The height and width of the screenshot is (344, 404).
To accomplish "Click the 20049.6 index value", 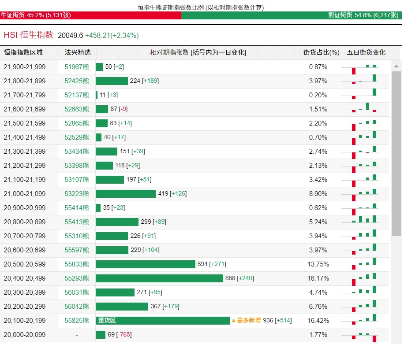I will click(70, 36).
